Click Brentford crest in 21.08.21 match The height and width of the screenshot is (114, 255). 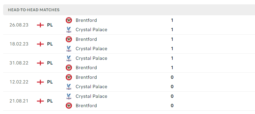click(69, 106)
